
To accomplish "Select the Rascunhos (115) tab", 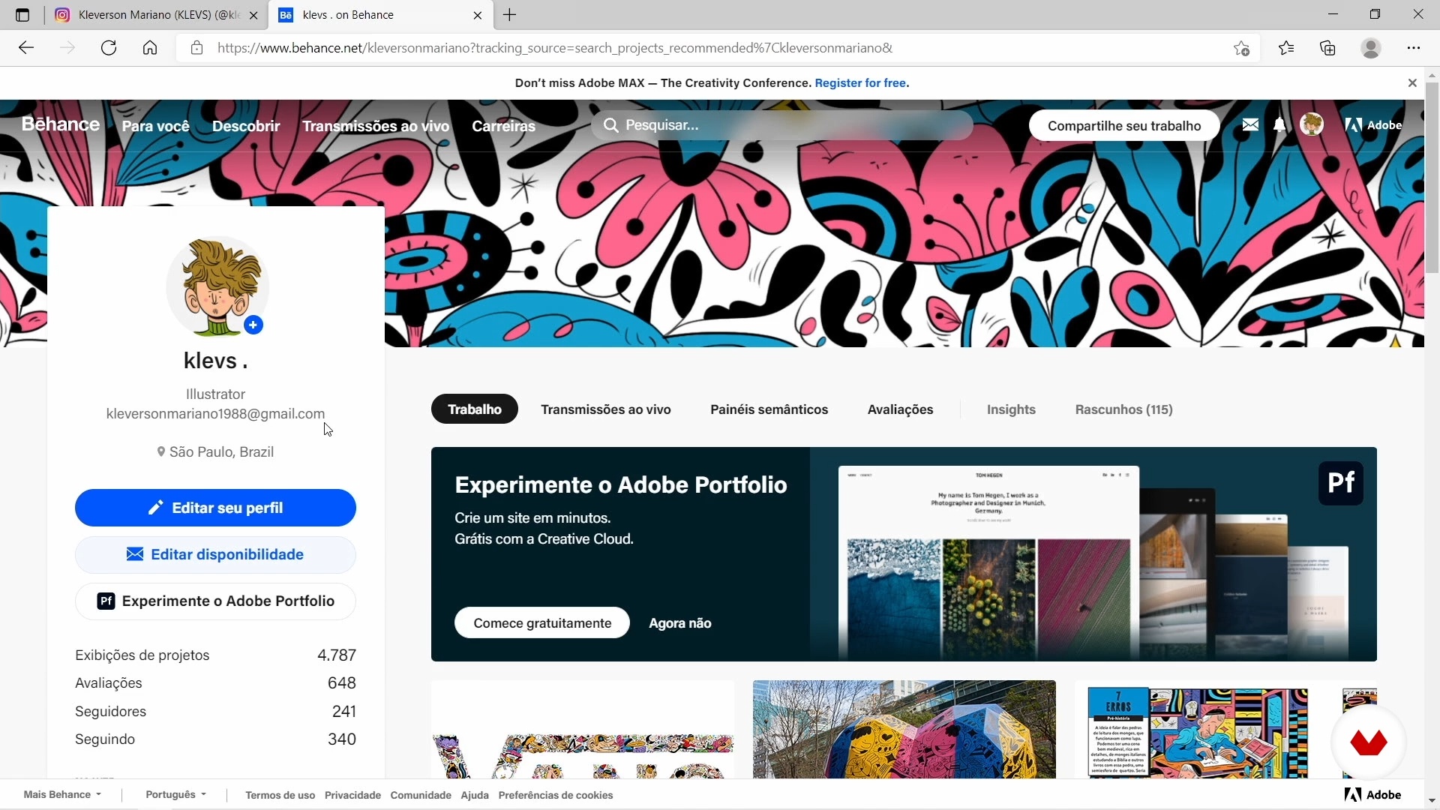I will click(1124, 409).
